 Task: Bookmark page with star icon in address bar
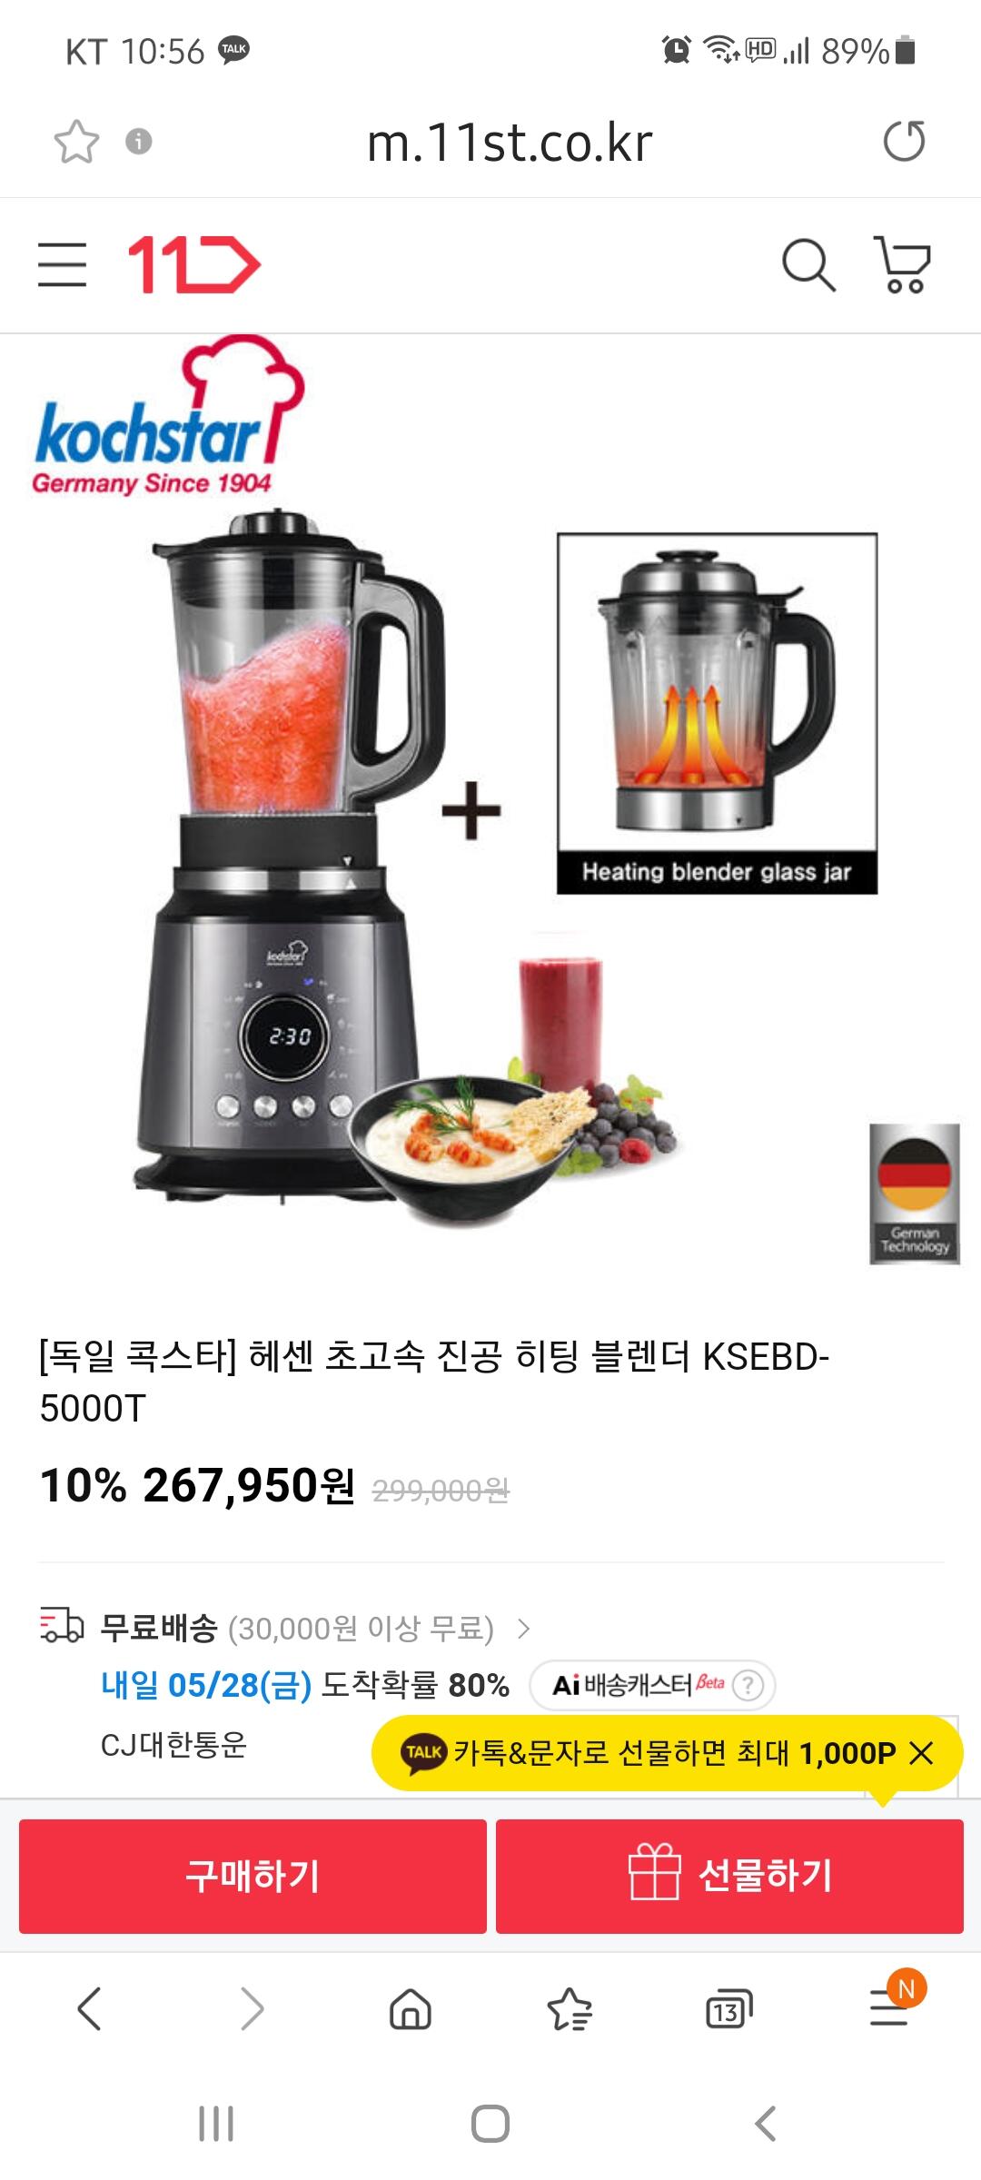(76, 142)
